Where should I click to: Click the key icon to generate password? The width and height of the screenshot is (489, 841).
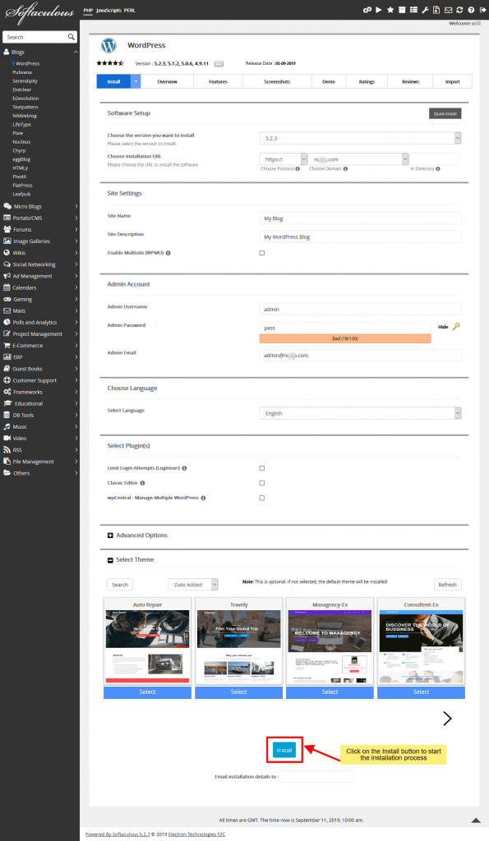[456, 326]
